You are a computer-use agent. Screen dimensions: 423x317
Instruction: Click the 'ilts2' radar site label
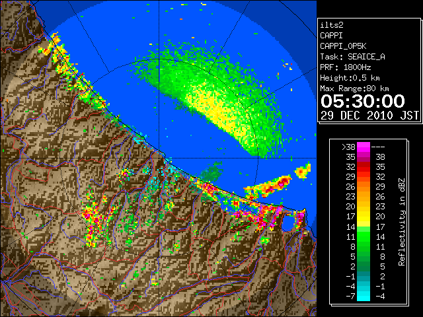click(x=332, y=25)
